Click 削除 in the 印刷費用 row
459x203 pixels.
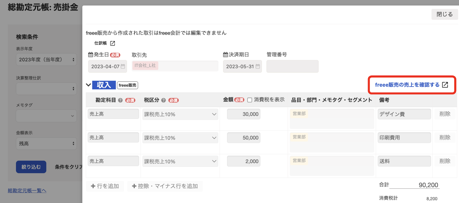[x=445, y=138]
